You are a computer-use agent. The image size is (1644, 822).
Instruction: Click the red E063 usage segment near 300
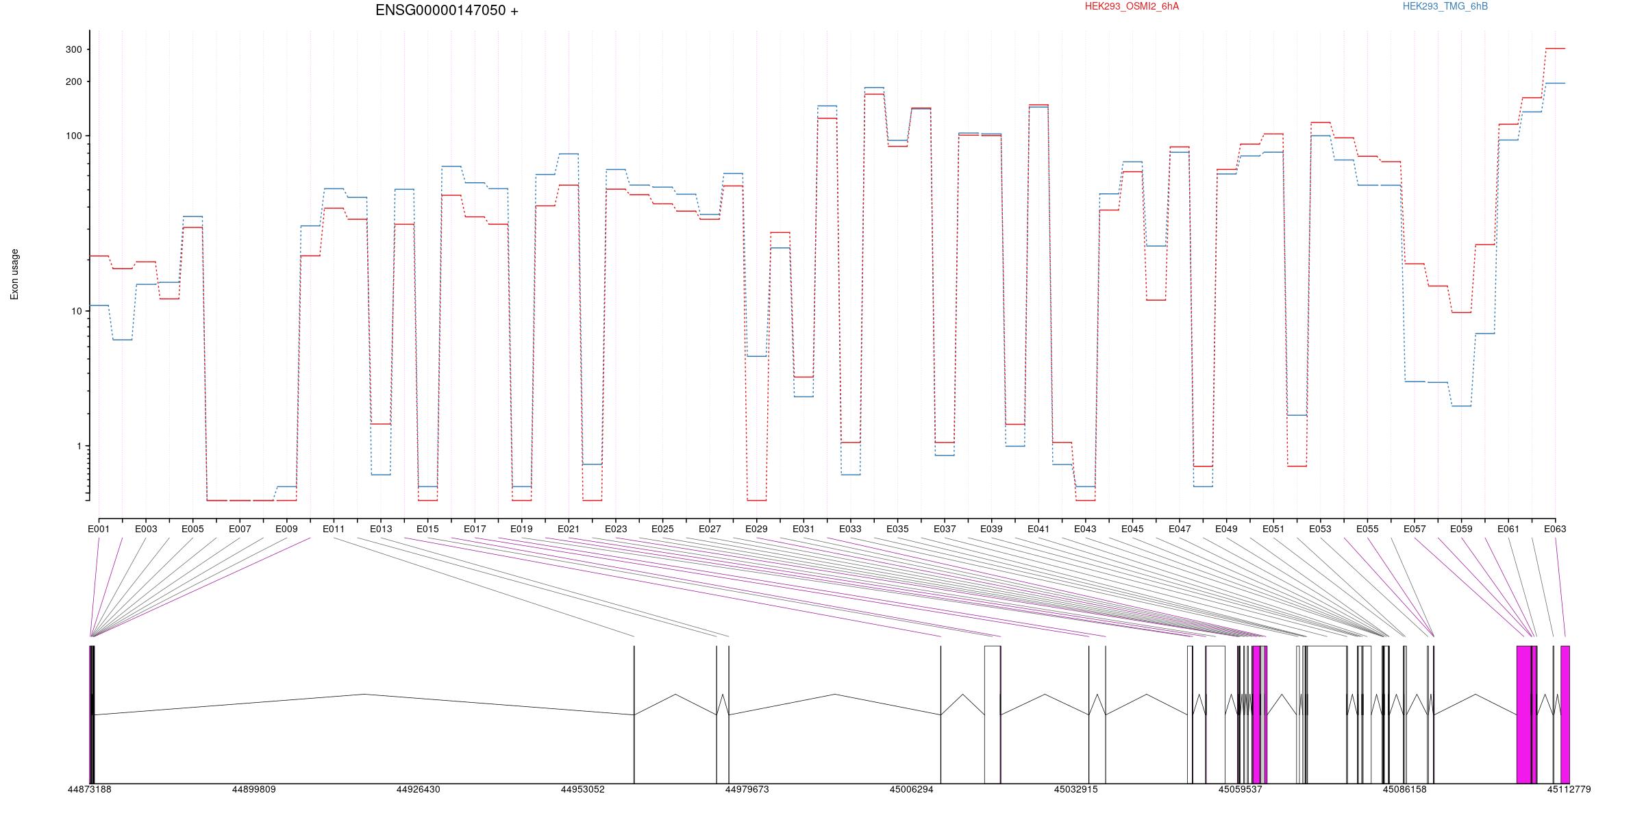click(1555, 49)
